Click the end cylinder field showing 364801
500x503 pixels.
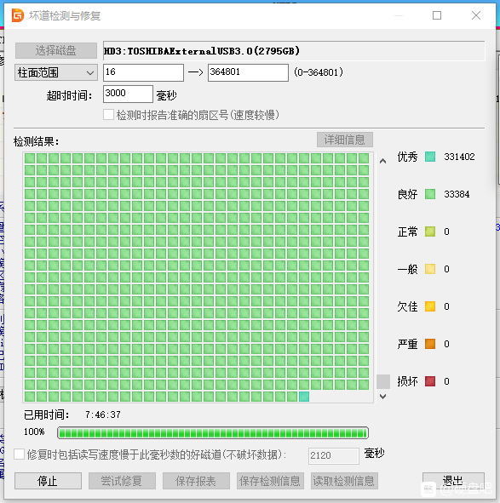[x=248, y=72]
